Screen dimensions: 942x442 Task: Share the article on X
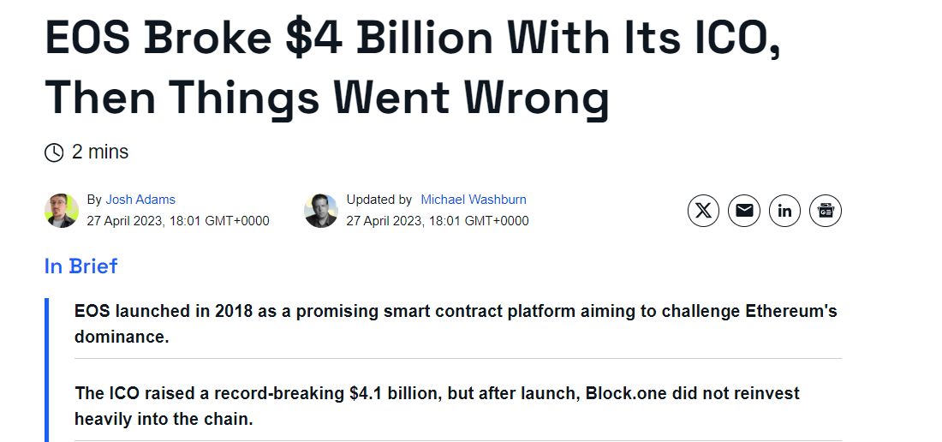(x=703, y=211)
